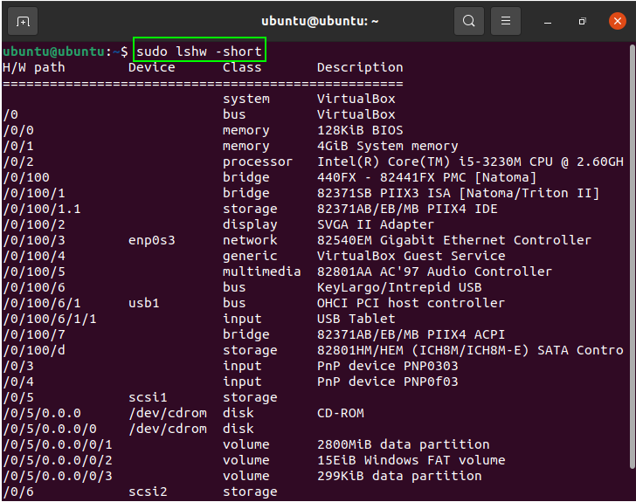
Task: Click the highlighted sudo lshw -short command
Action: pos(199,52)
